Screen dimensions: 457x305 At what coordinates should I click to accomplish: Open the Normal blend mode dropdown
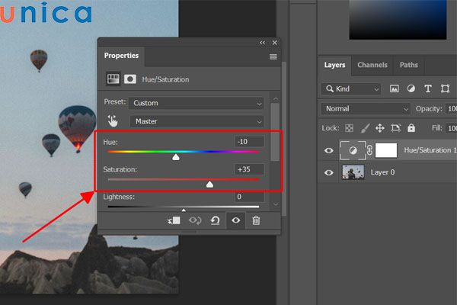366,109
